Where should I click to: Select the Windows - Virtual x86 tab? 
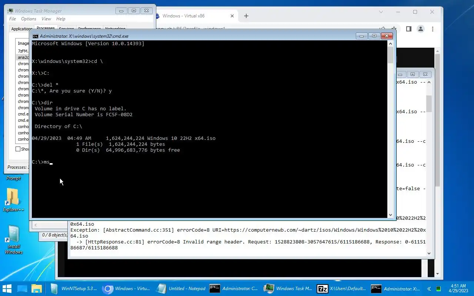pyautogui.click(x=195, y=16)
